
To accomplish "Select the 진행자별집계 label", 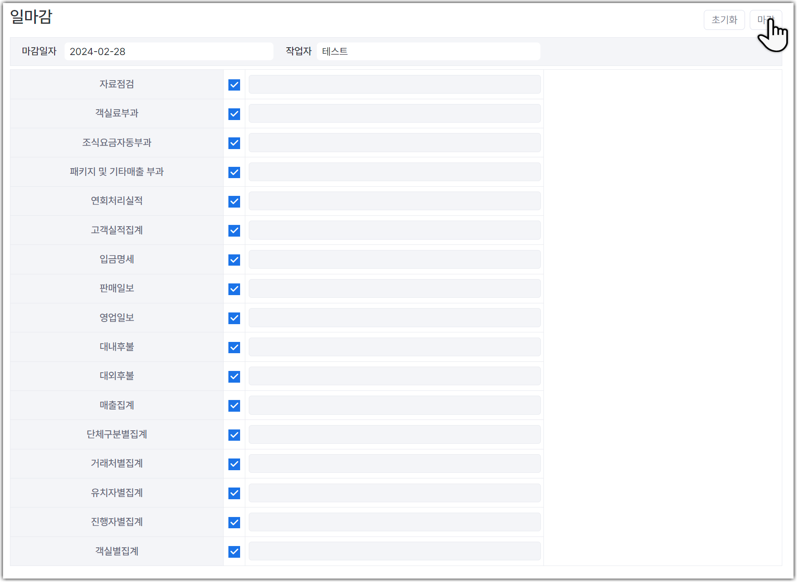I will pyautogui.click(x=117, y=522).
